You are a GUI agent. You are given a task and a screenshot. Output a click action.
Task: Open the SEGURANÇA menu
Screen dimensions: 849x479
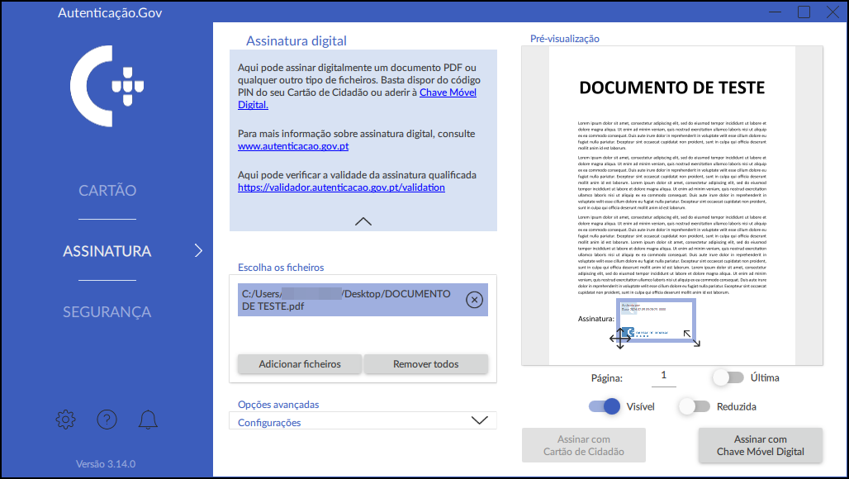click(107, 312)
